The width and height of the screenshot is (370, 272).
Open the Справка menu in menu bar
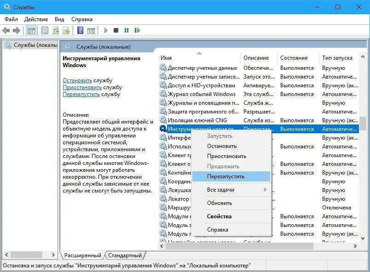82,19
